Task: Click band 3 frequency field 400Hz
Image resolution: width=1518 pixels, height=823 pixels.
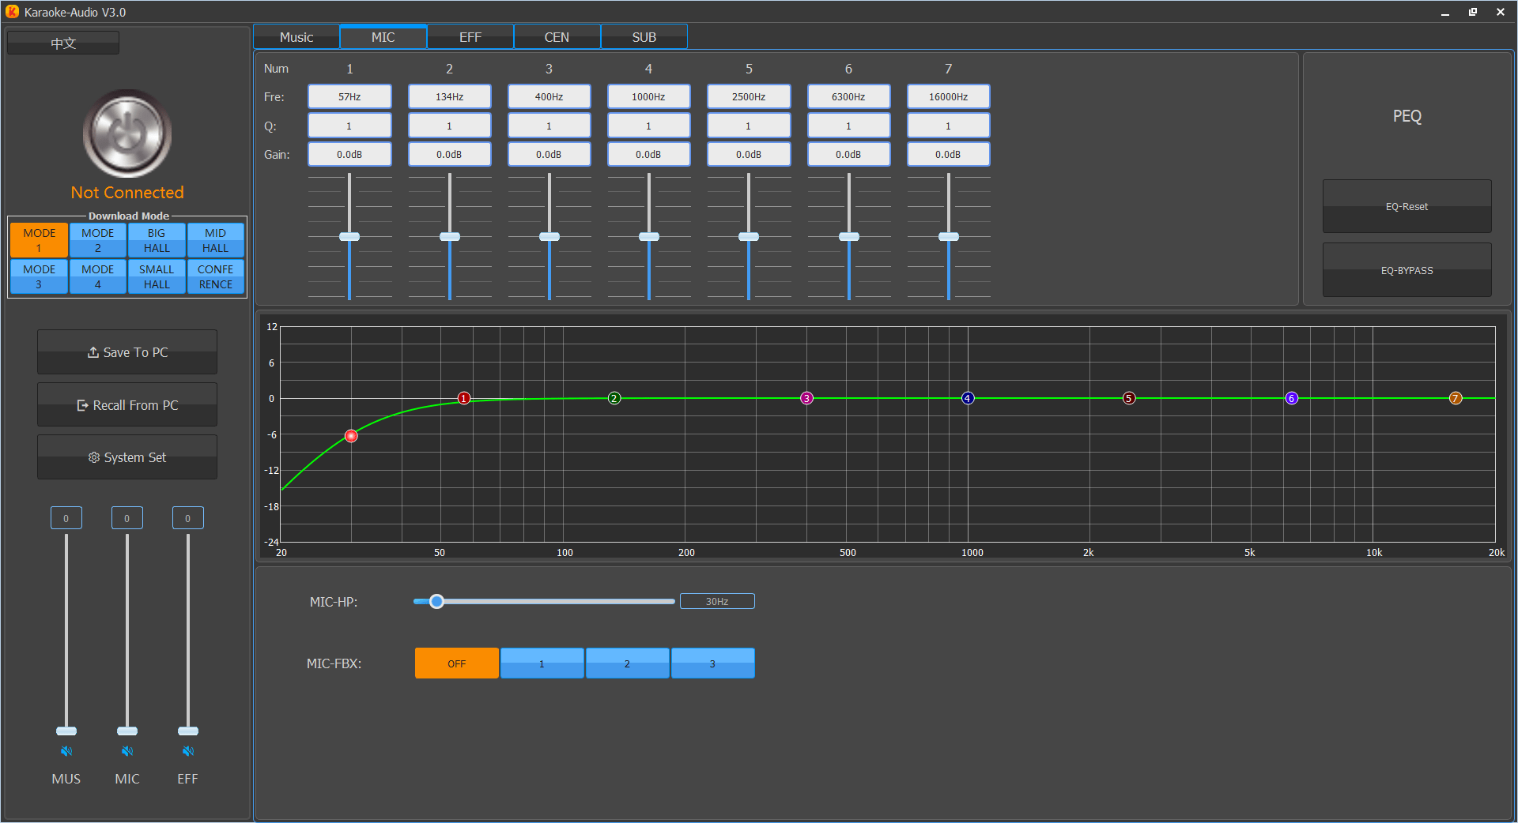Action: [549, 97]
